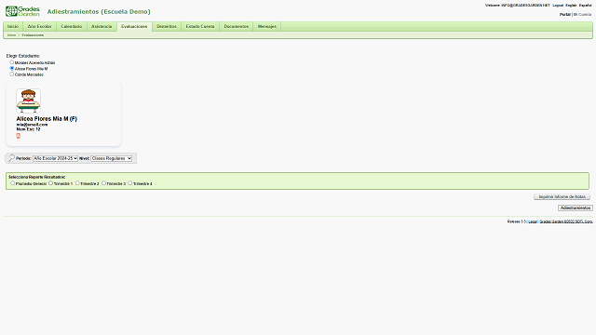Open the Nivel dropdown Clases Regulares
The height and width of the screenshot is (335, 596).
pos(112,158)
